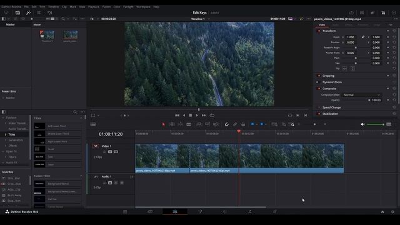This screenshot has width=400, height=225.
Task: Open the Media Pool panel icon
Action: pyautogui.click(x=17, y=12)
